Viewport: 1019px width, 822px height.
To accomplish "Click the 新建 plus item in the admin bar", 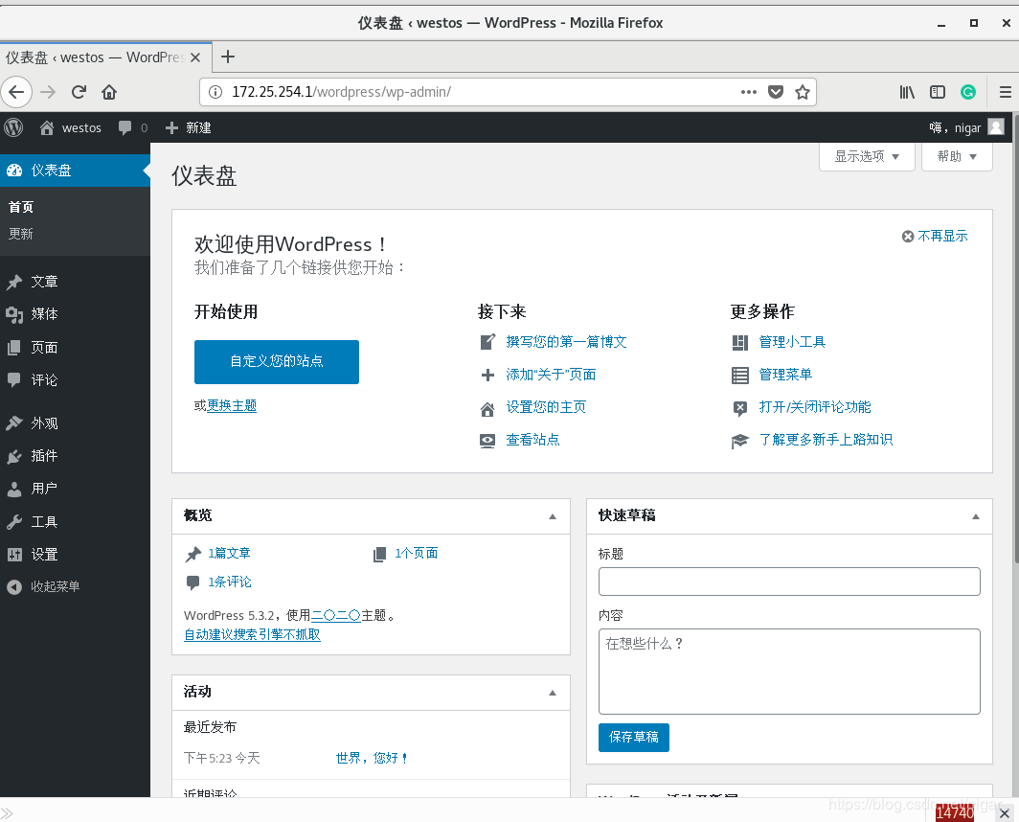I will coord(189,128).
